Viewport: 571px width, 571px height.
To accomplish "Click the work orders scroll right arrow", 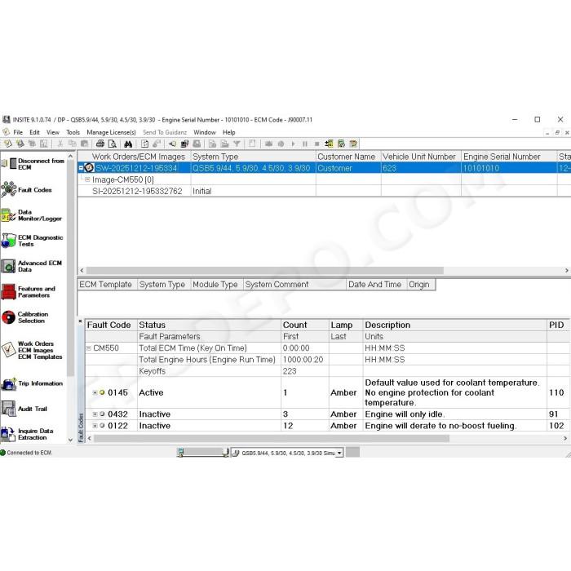I will pos(567,271).
